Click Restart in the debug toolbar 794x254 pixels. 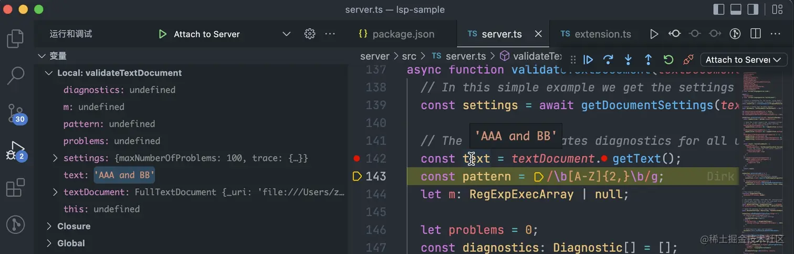click(668, 60)
